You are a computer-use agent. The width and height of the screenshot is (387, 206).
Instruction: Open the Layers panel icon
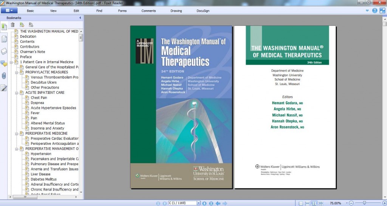click(4, 51)
